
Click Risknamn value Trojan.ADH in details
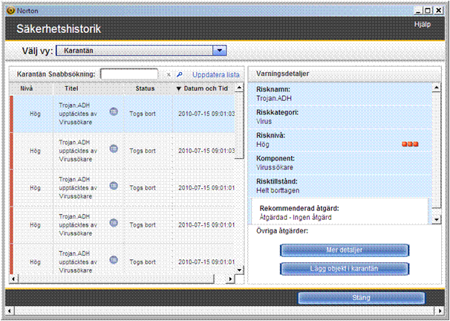click(274, 99)
